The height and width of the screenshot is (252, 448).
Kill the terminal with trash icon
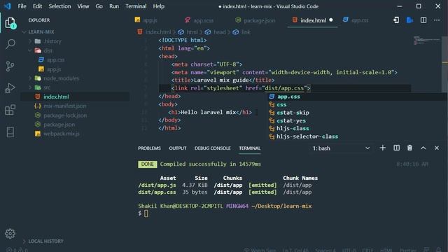[x=409, y=148]
